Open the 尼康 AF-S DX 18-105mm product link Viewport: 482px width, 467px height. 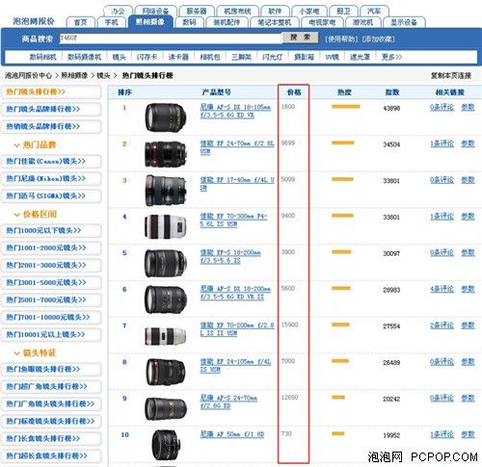click(235, 111)
